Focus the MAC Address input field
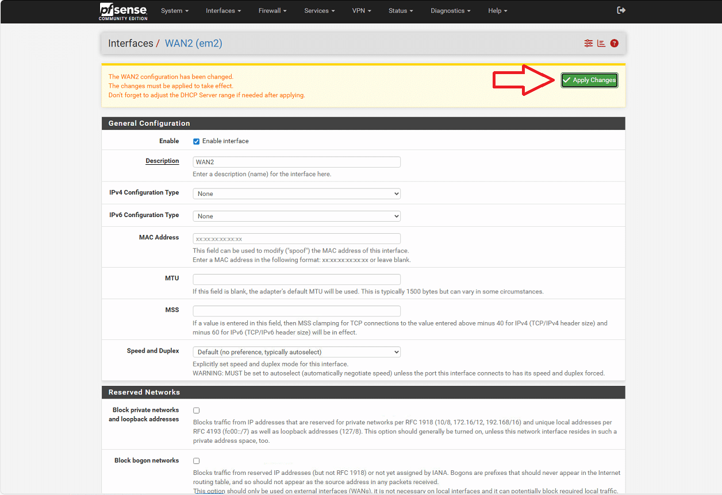This screenshot has height=495, width=722. [297, 239]
